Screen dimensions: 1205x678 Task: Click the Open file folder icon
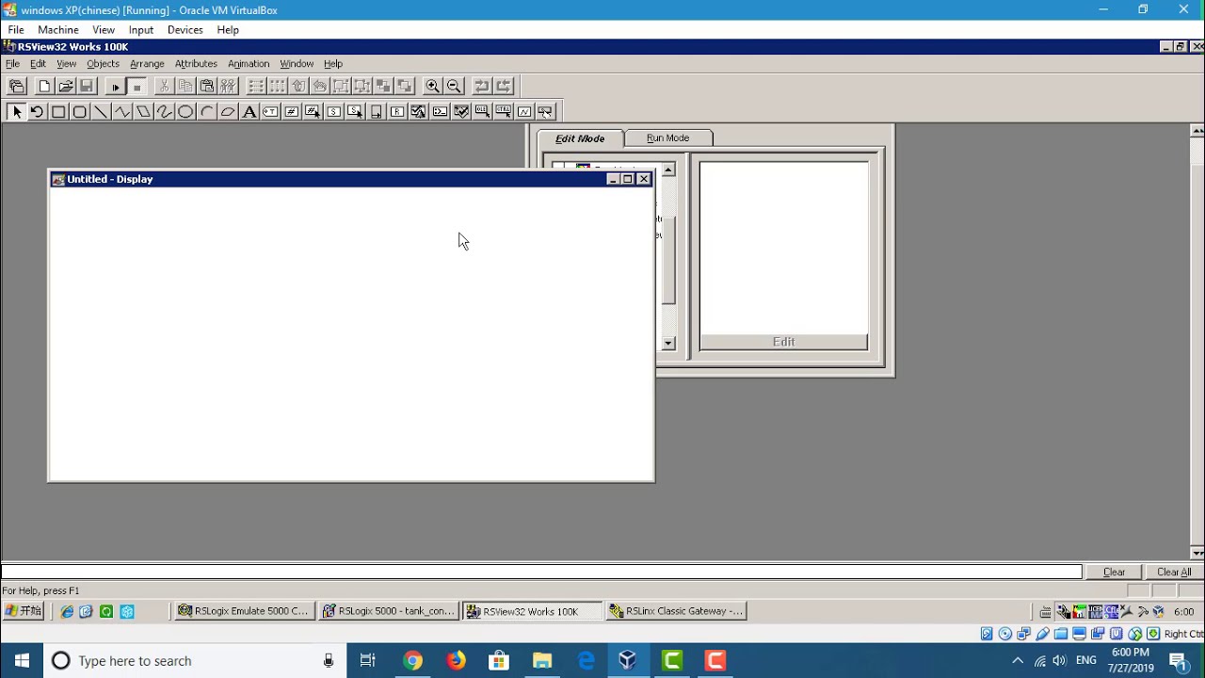65,86
